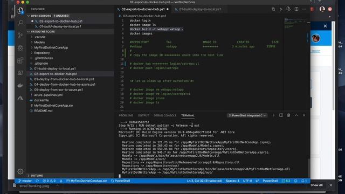Open notifications bell in status bar

click(304, 181)
